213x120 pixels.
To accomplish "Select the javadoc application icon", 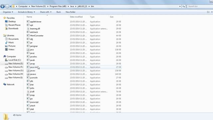I will [28, 57].
